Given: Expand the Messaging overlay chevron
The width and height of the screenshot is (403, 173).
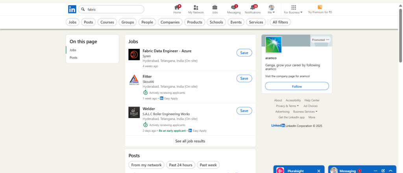Looking at the screenshot, I should tap(391, 171).
